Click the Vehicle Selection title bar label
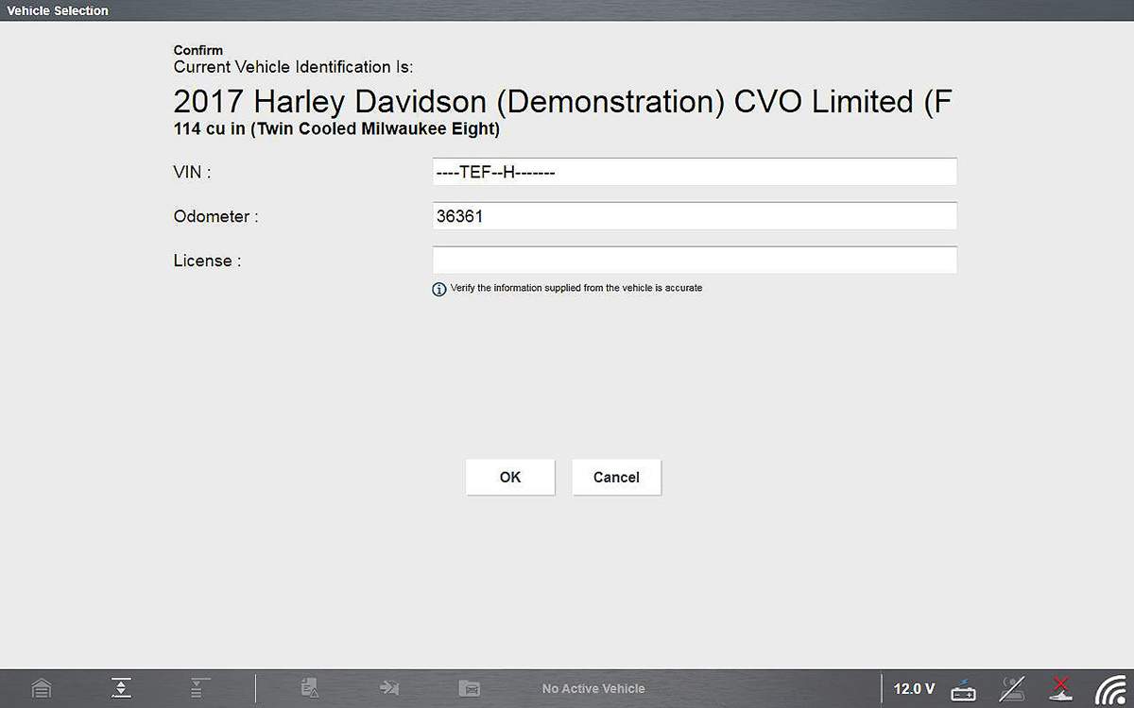The height and width of the screenshot is (708, 1134). coord(58,10)
